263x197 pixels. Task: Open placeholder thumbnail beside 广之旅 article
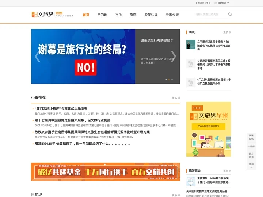(x=191, y=82)
